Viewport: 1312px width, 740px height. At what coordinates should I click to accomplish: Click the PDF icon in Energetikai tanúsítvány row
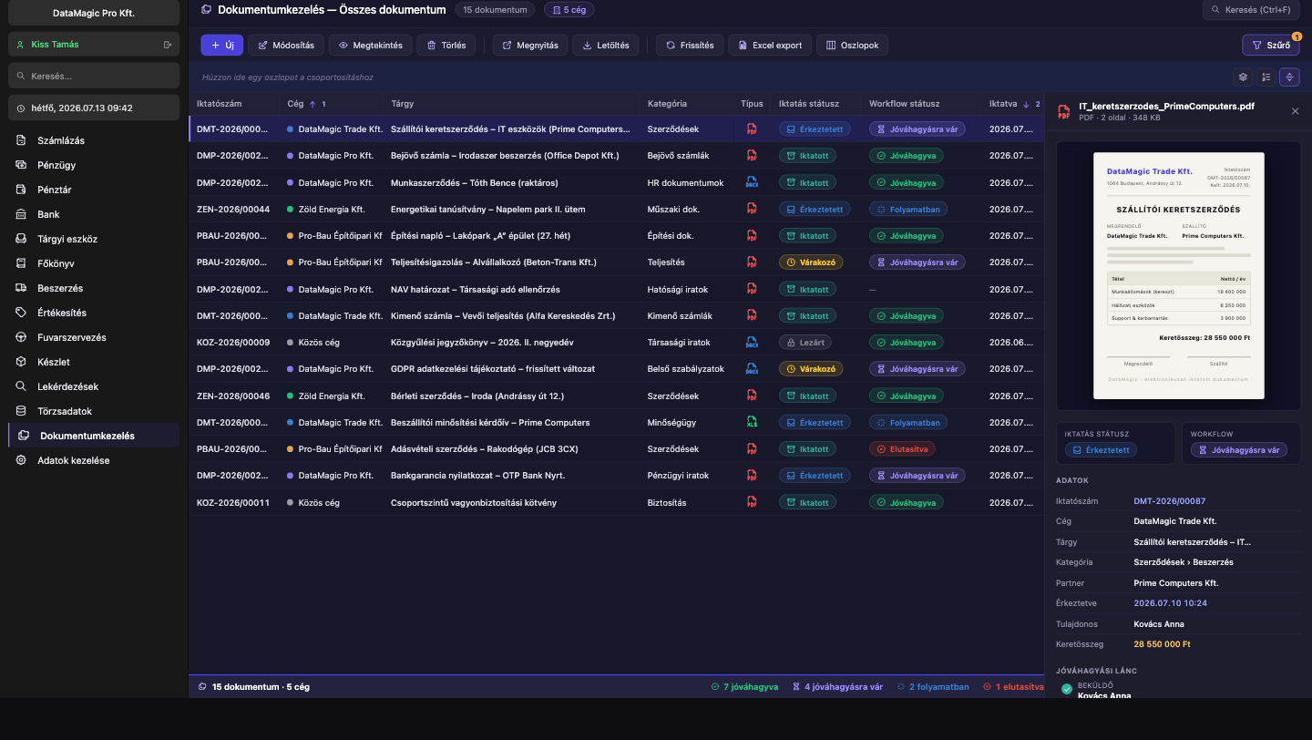coord(752,210)
